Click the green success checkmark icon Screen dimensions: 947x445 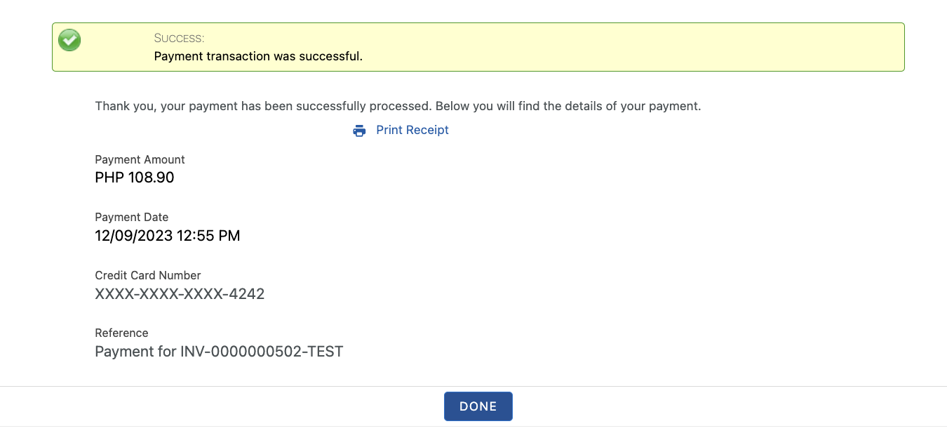click(69, 40)
